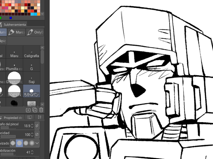This screenshot has width=213, height=159.
Task: Click the brush size value 18.9
Action: pyautogui.click(x=27, y=126)
